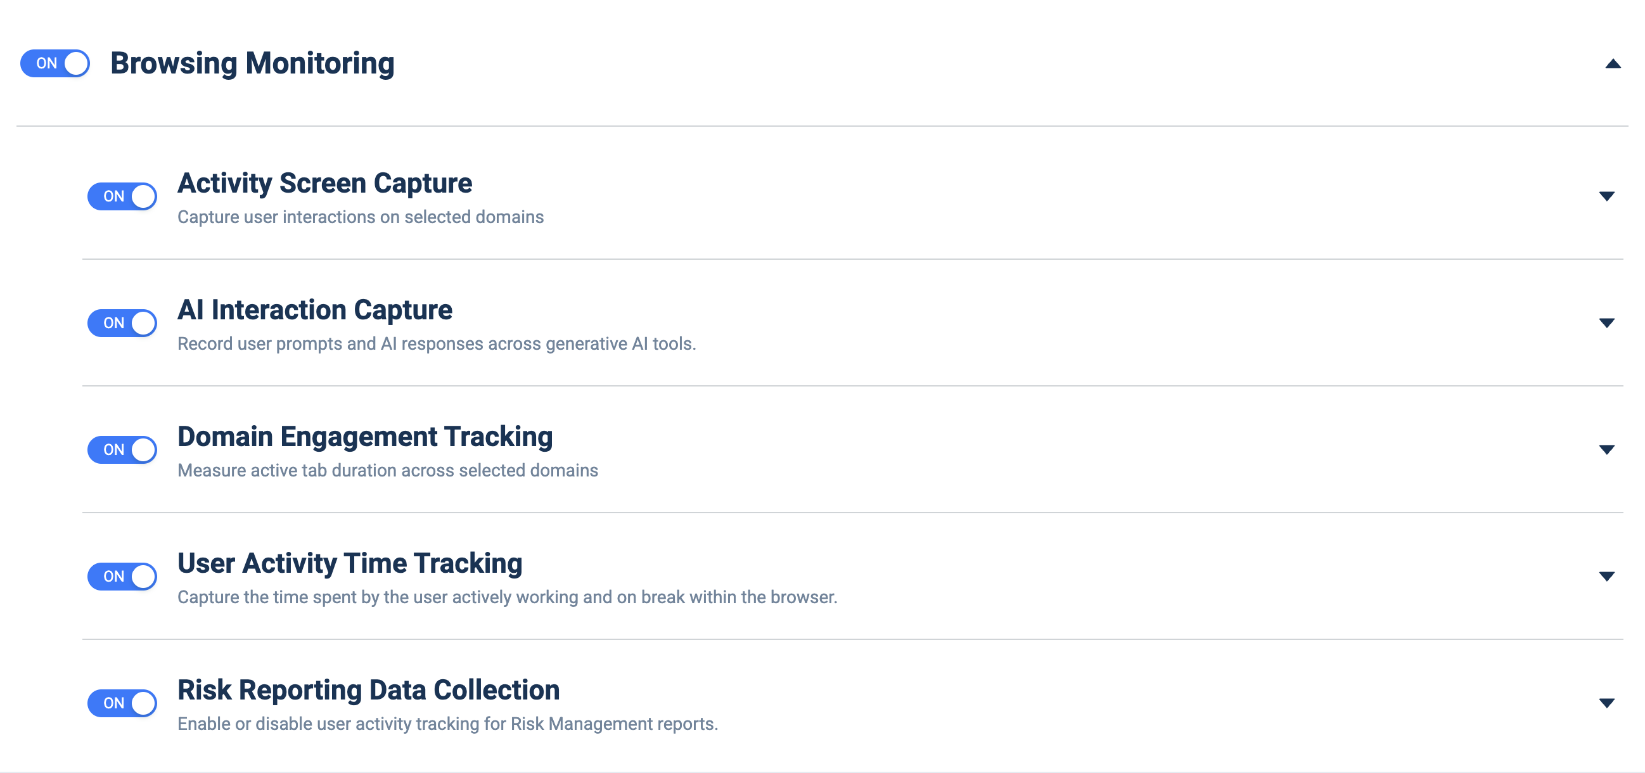This screenshot has width=1645, height=773.
Task: Switch off Domain Engagement Tracking toggle
Action: pos(122,449)
